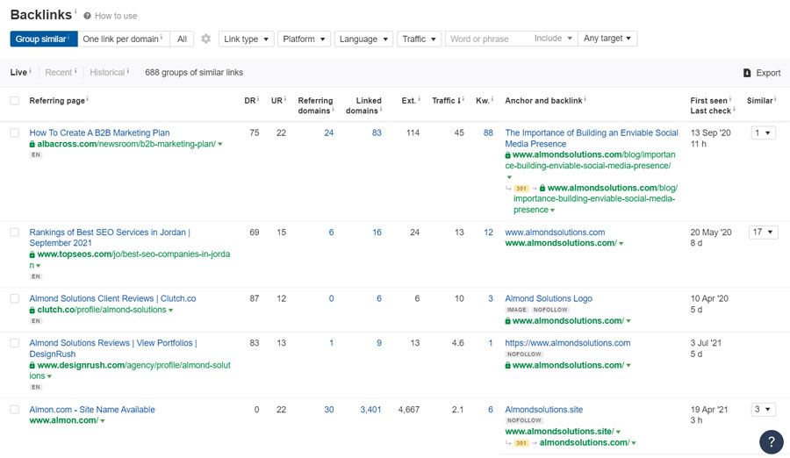Screen dimensions: 790x458
Task: Expand the Similar dropdown showing 3
Action: point(763,410)
